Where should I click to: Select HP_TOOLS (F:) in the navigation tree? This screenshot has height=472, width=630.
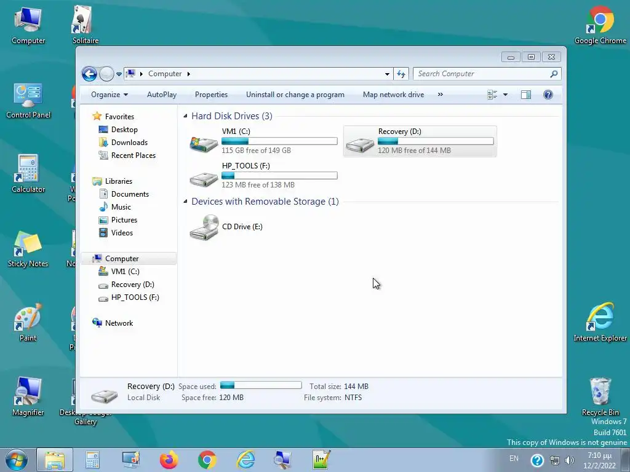[x=135, y=297]
